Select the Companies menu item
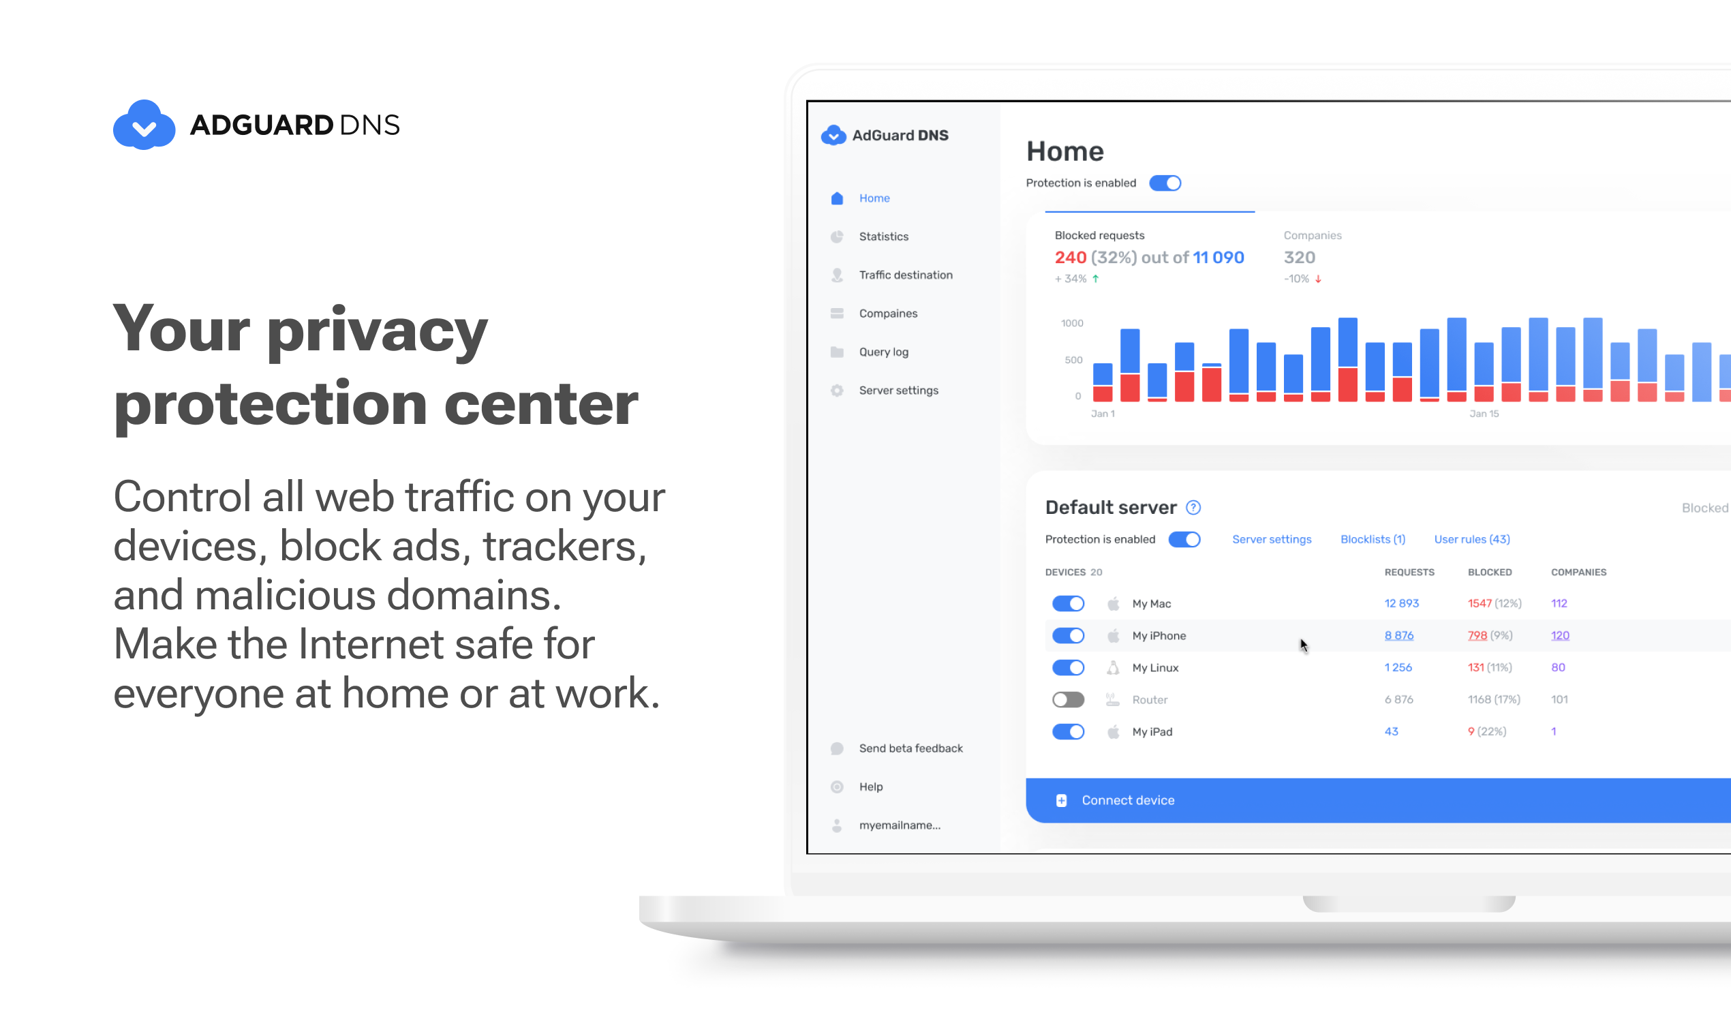Viewport: 1731px width, 1036px height. 888,314
